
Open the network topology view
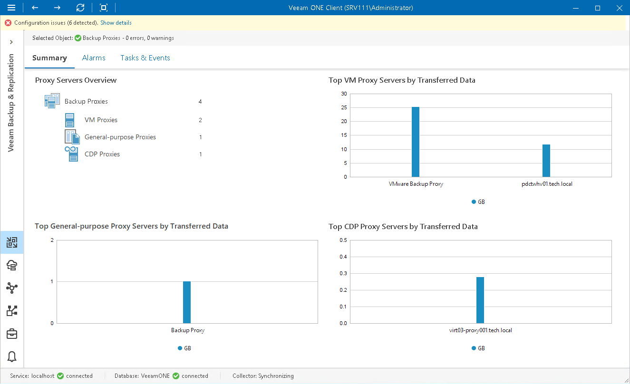click(12, 288)
